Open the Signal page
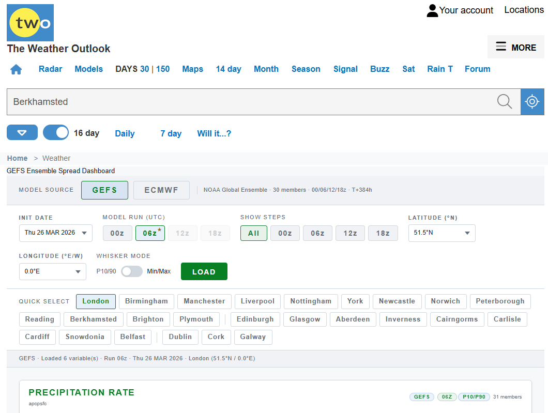The height and width of the screenshot is (413, 548). point(345,69)
